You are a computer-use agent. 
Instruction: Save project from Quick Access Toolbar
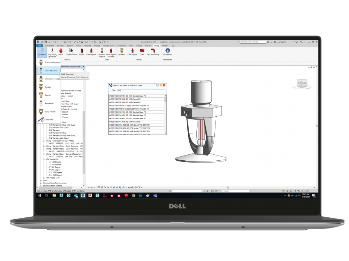[x=46, y=42]
